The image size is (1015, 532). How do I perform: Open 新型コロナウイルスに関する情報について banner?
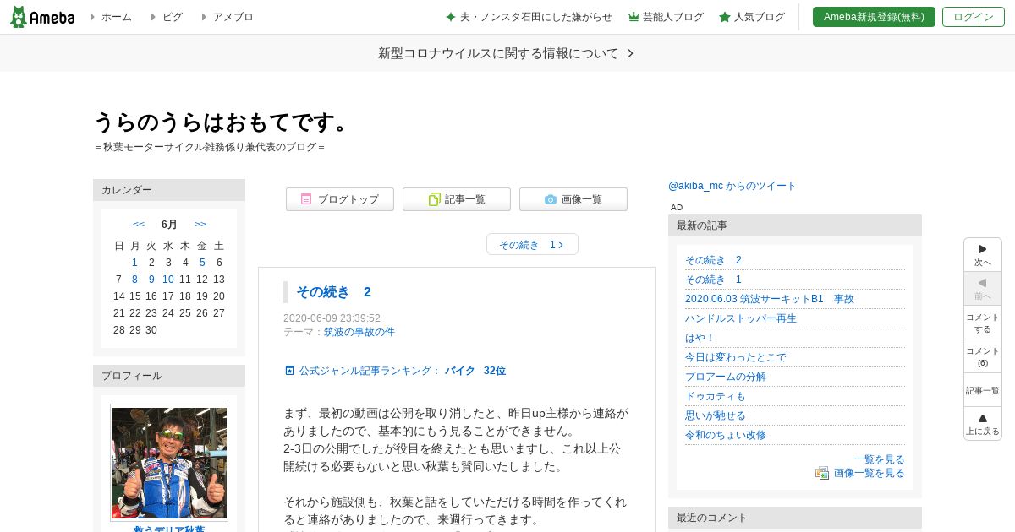[507, 53]
